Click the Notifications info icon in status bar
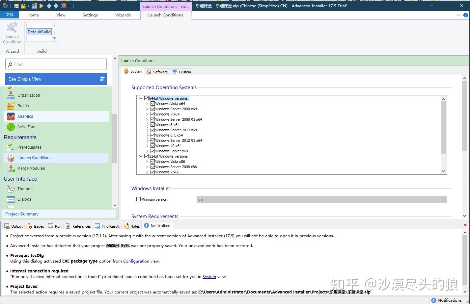This screenshot has height=304, width=470. click(x=434, y=300)
